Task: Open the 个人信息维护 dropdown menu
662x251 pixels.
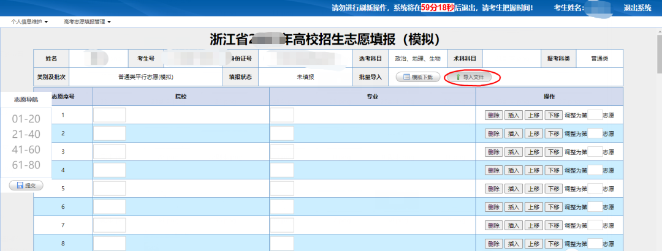Action: tap(29, 21)
